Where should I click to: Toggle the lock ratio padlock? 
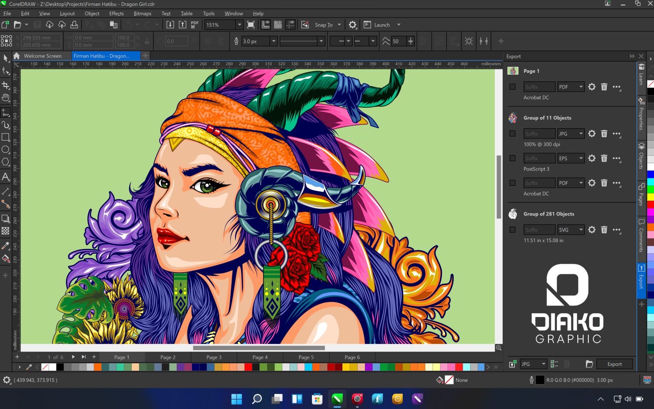147,41
